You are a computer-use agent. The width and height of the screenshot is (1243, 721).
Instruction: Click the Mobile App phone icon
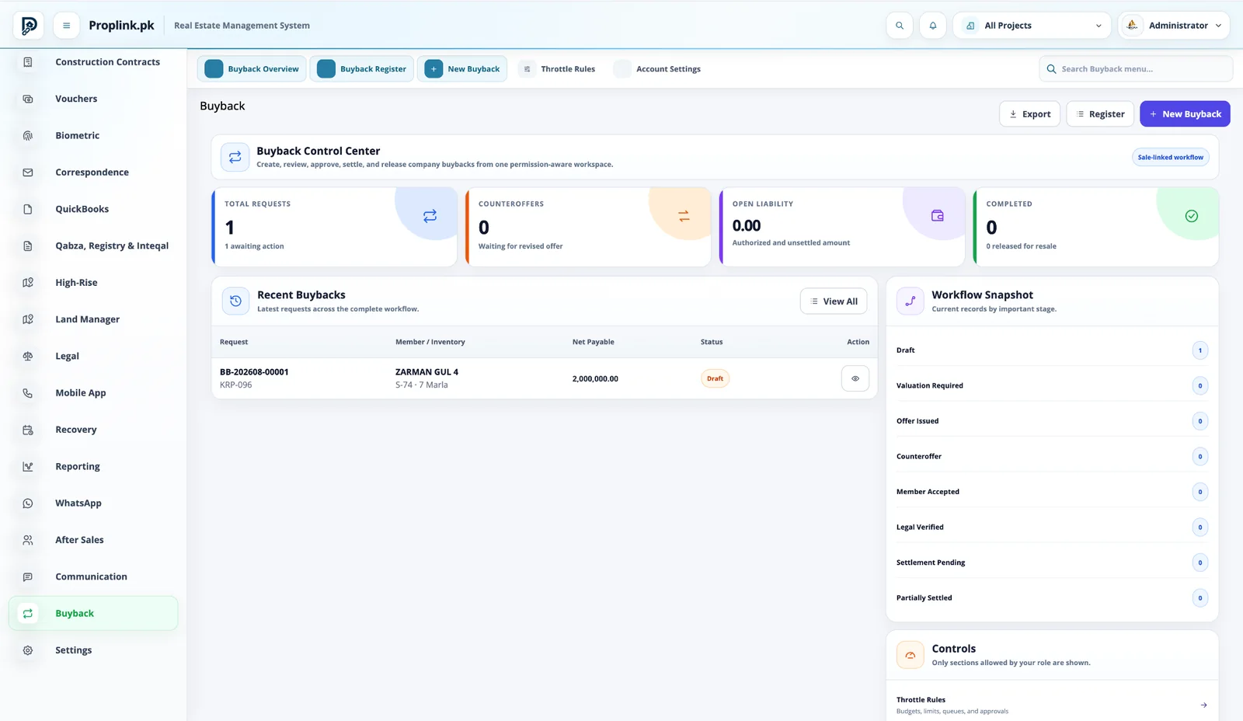[x=28, y=393]
